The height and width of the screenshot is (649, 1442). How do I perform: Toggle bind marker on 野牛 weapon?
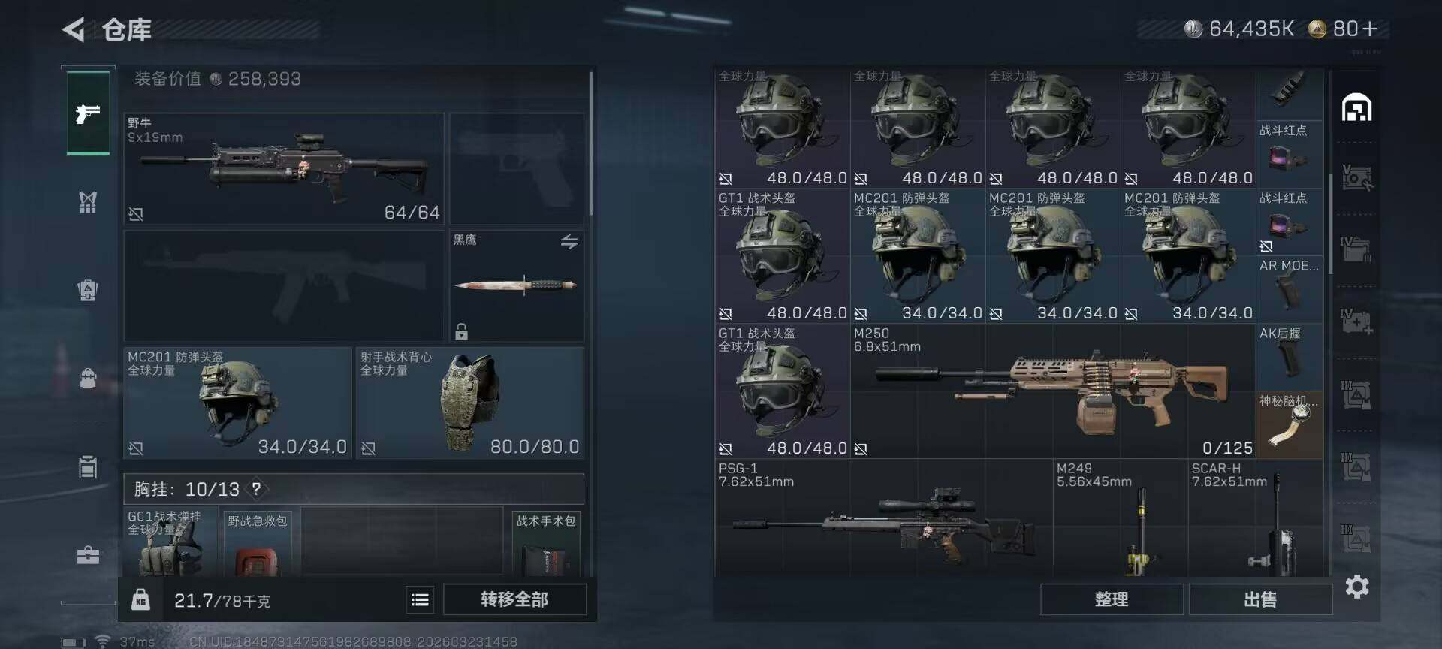coord(136,214)
